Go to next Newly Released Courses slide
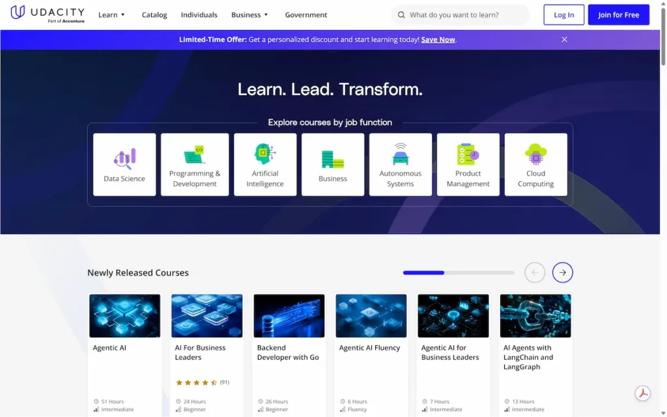667x417 pixels. 562,272
